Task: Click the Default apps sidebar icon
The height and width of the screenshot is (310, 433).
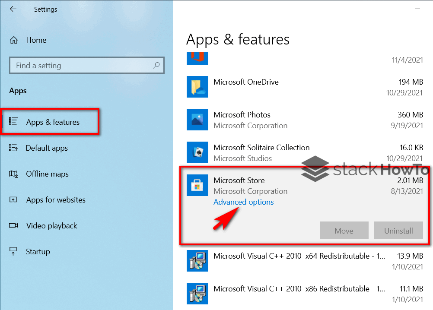Action: 13,148
